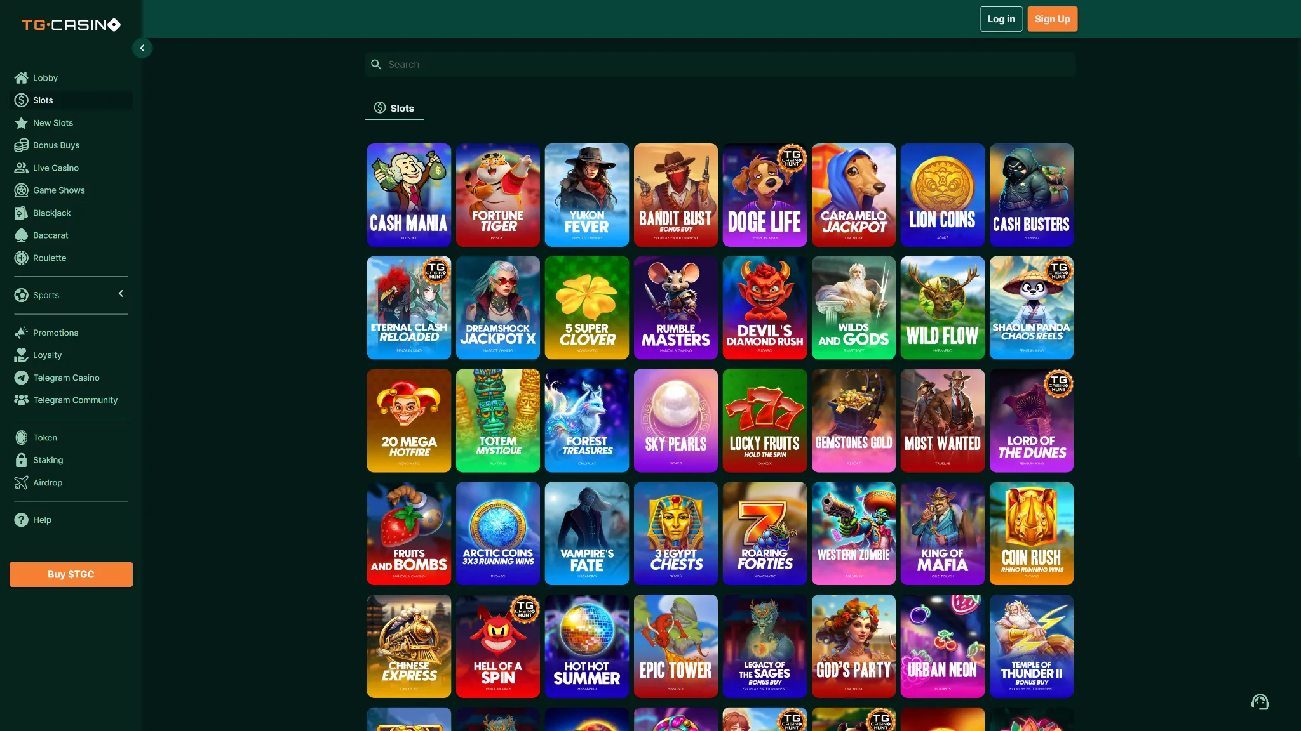Select the Slots dollar icon in sidebar
This screenshot has width=1301, height=731.
(22, 100)
